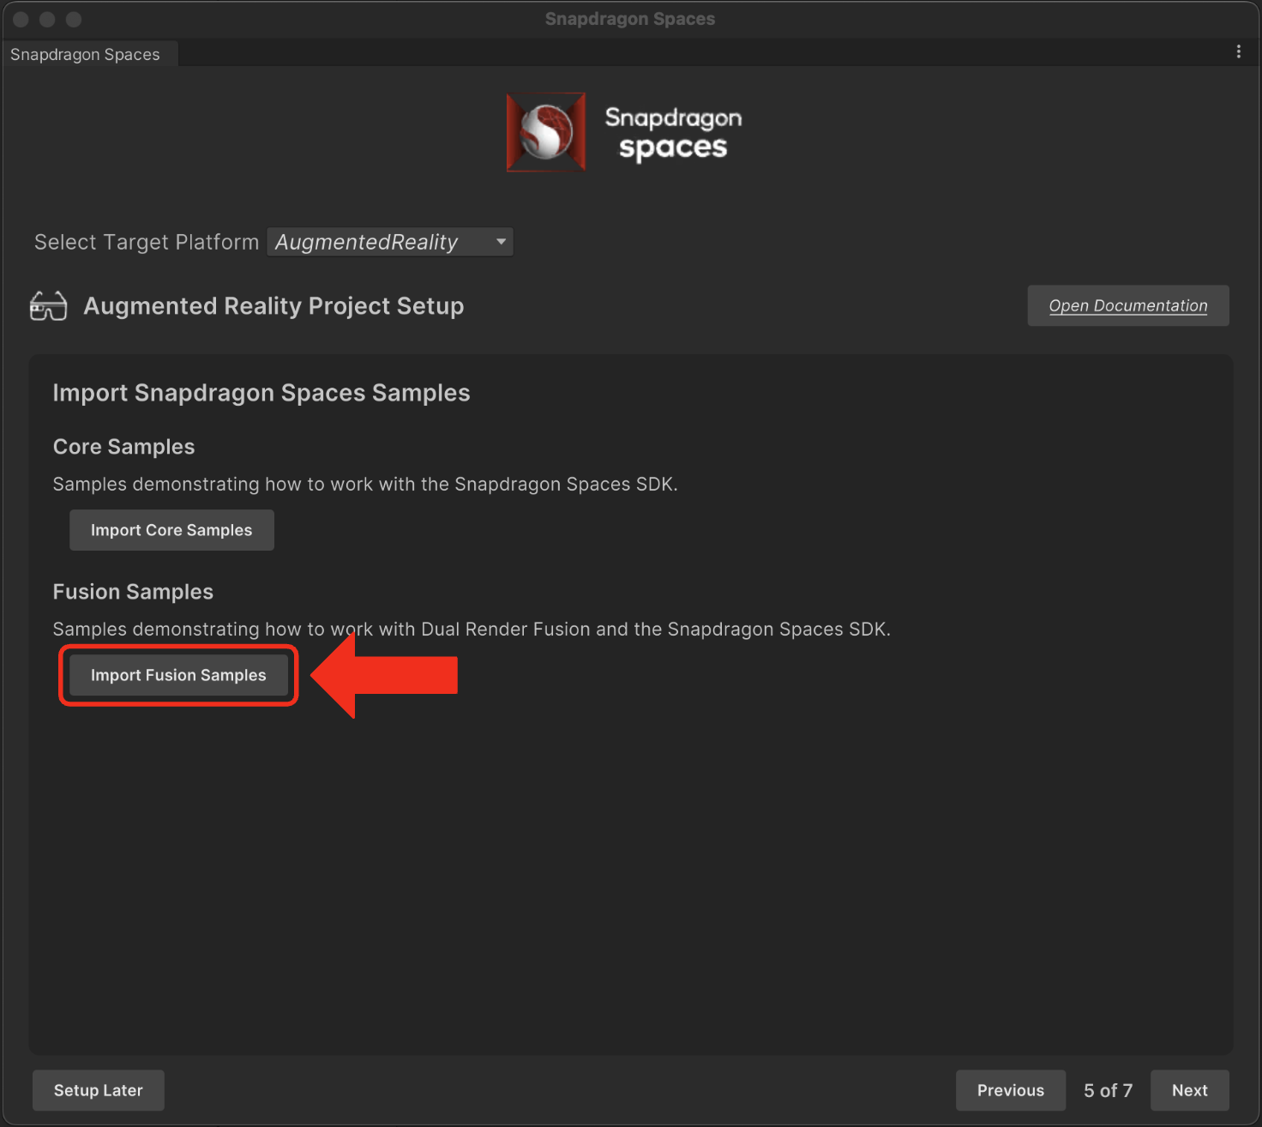This screenshot has width=1262, height=1127.
Task: Click the 'Fusion Samples' subheading
Action: (133, 592)
